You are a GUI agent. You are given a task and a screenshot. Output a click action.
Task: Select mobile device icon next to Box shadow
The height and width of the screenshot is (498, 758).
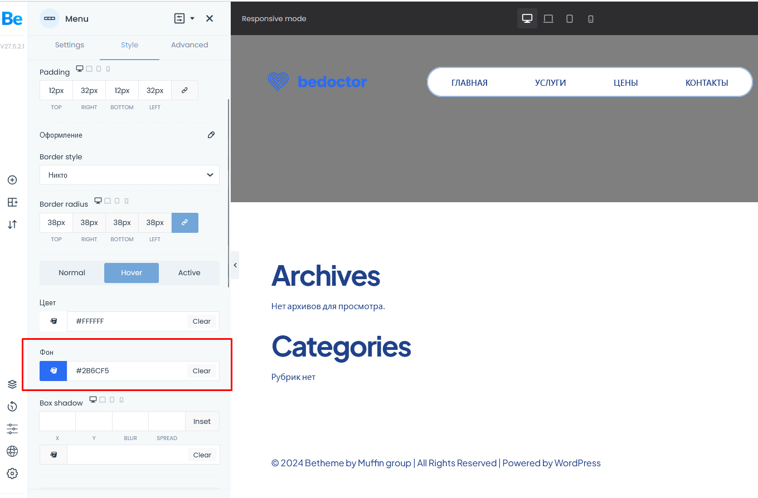(122, 400)
